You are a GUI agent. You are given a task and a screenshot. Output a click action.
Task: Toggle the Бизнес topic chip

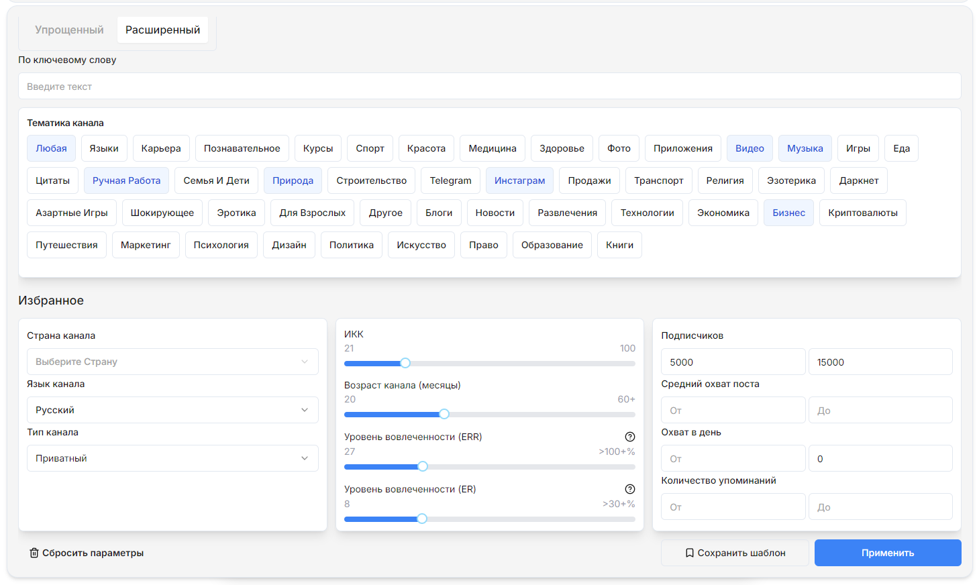pos(788,213)
